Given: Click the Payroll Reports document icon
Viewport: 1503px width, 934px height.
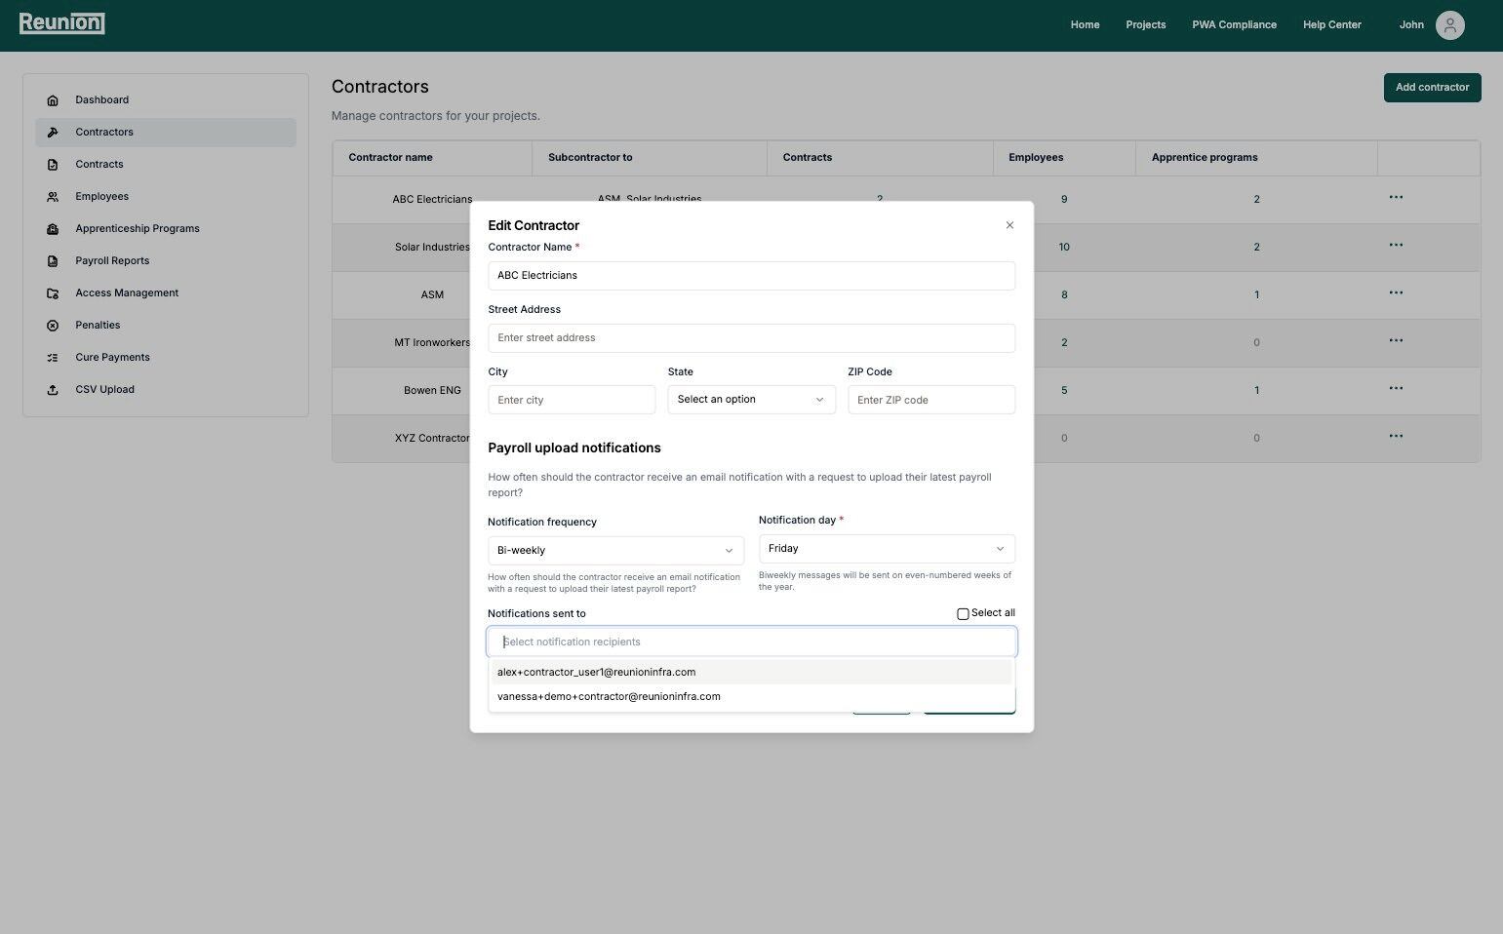Looking at the screenshot, I should point(53,261).
